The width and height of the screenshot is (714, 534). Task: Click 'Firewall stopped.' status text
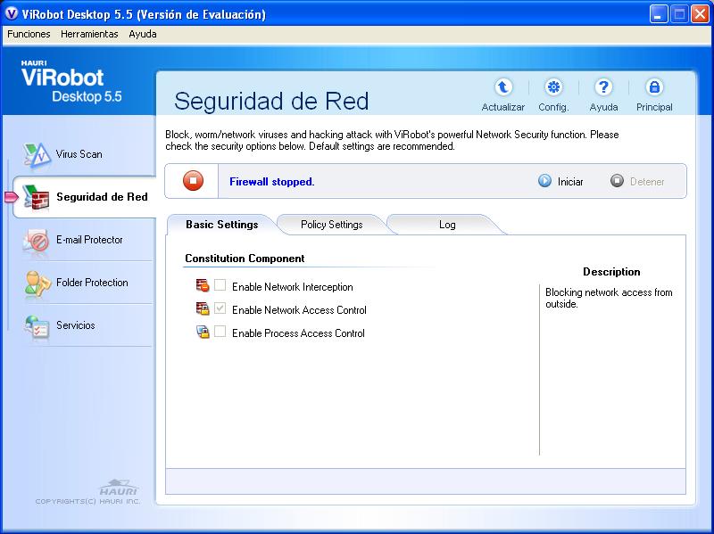pos(272,182)
